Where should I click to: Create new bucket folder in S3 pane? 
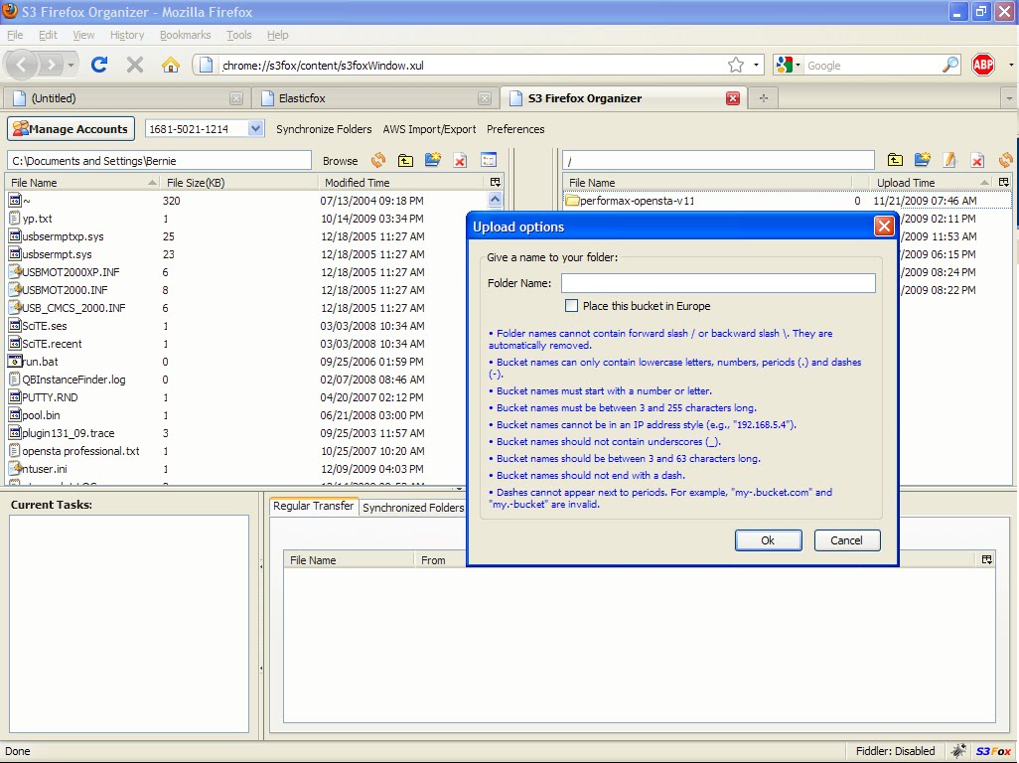[x=923, y=160]
